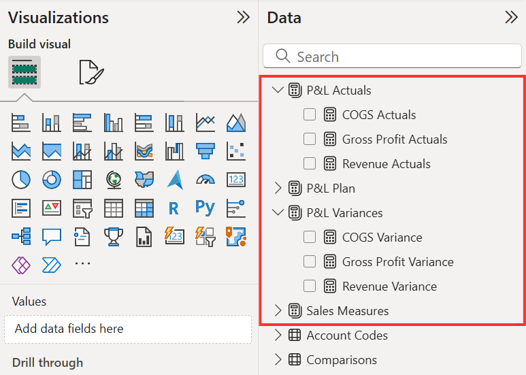Collapse the P&L Actuals group
Image resolution: width=526 pixels, height=375 pixels.
point(278,90)
